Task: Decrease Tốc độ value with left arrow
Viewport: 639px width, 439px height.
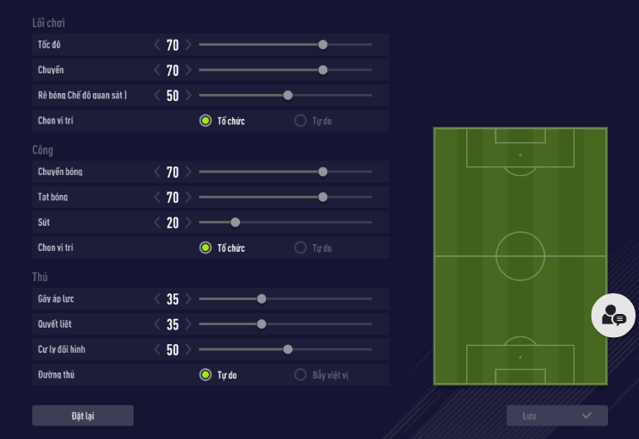Action: point(156,45)
